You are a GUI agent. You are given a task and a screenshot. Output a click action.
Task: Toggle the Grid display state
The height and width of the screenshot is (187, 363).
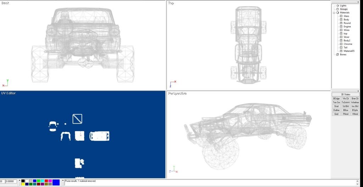tap(336, 114)
